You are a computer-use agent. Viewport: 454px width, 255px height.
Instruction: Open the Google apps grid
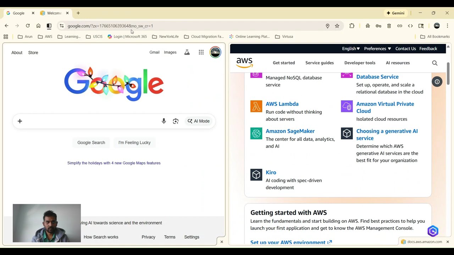[x=201, y=52]
